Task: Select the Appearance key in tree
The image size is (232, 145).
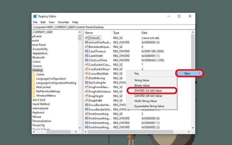Action: (40, 53)
